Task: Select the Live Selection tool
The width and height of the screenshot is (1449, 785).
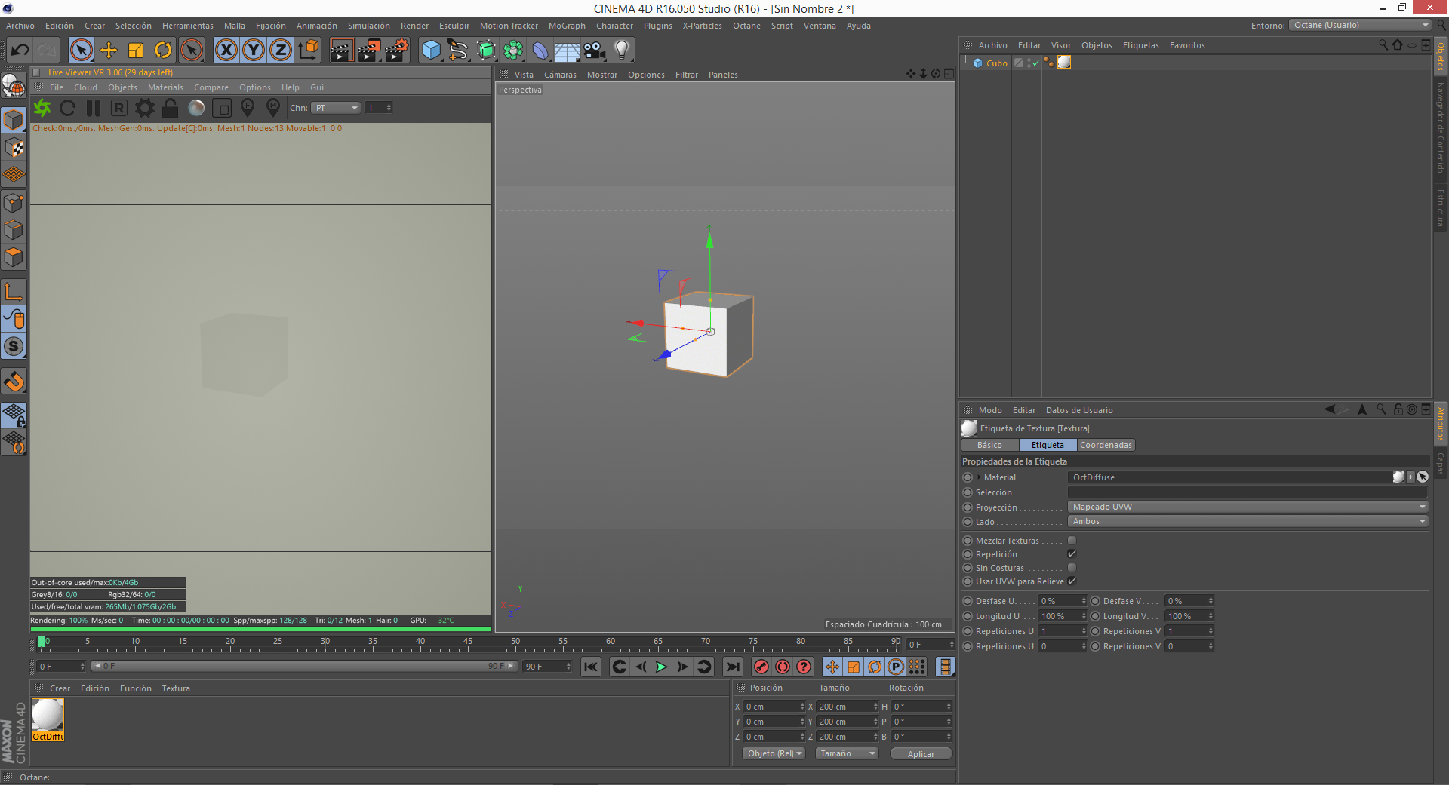Action: click(81, 51)
